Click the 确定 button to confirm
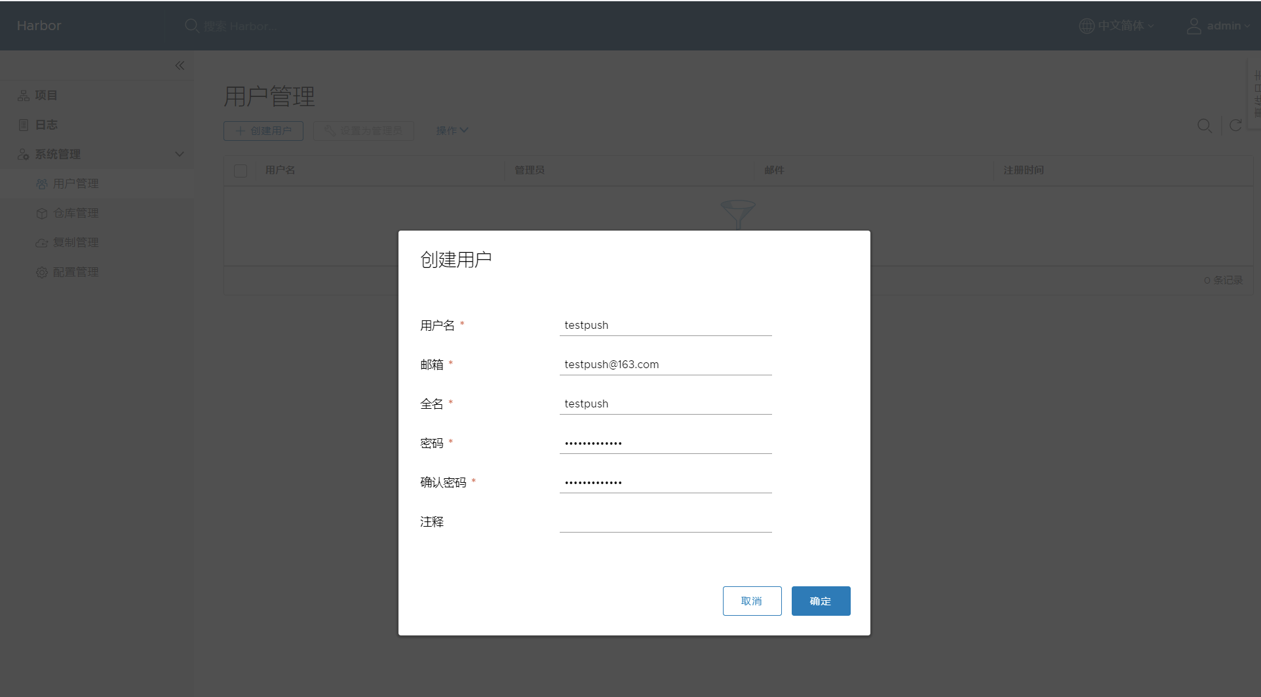 pos(821,601)
